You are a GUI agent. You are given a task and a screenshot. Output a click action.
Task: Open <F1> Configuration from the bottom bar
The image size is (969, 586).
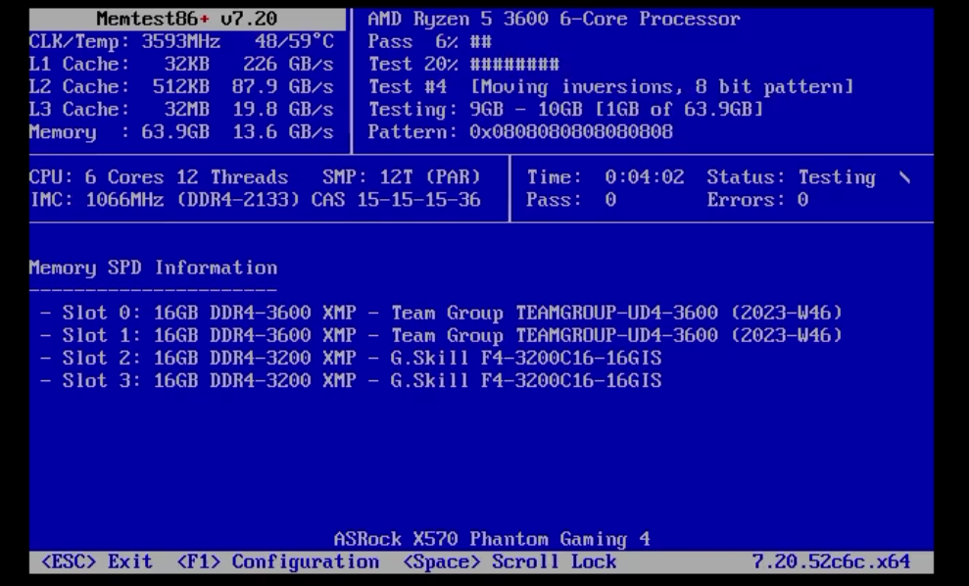[x=277, y=562]
